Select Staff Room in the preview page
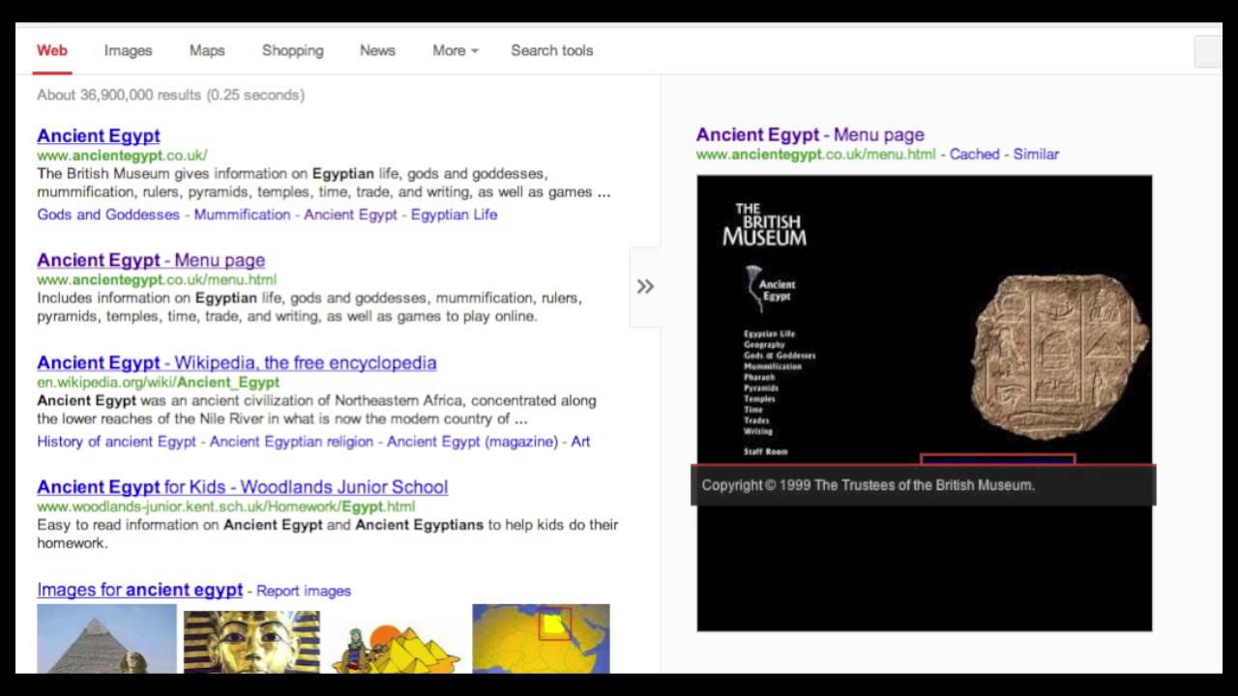Image resolution: width=1238 pixels, height=696 pixels. [x=765, y=451]
